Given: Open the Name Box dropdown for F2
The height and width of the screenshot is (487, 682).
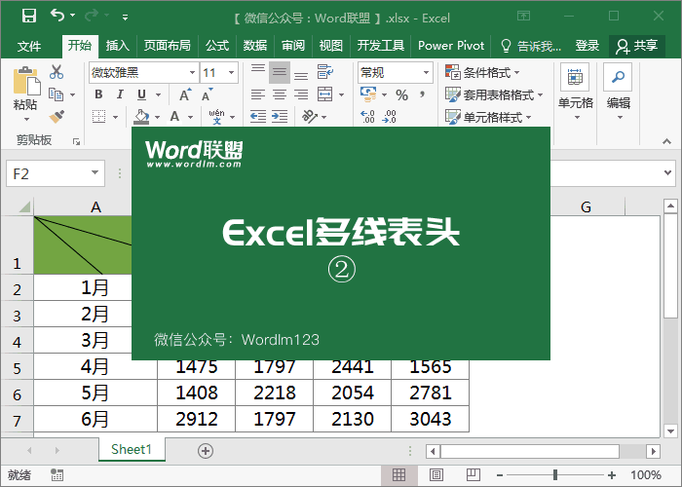Looking at the screenshot, I should point(95,173).
